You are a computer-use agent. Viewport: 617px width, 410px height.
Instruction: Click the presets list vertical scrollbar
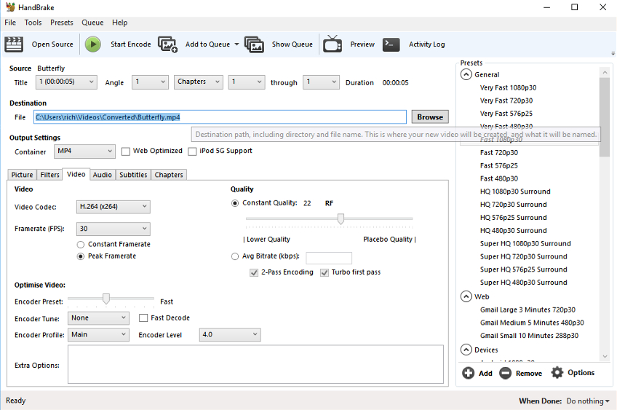click(605, 117)
